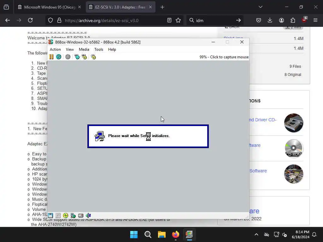Open the Firefox downloads panel

(270, 20)
